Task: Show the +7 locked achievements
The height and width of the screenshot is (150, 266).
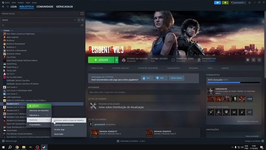Action: click(x=249, y=112)
